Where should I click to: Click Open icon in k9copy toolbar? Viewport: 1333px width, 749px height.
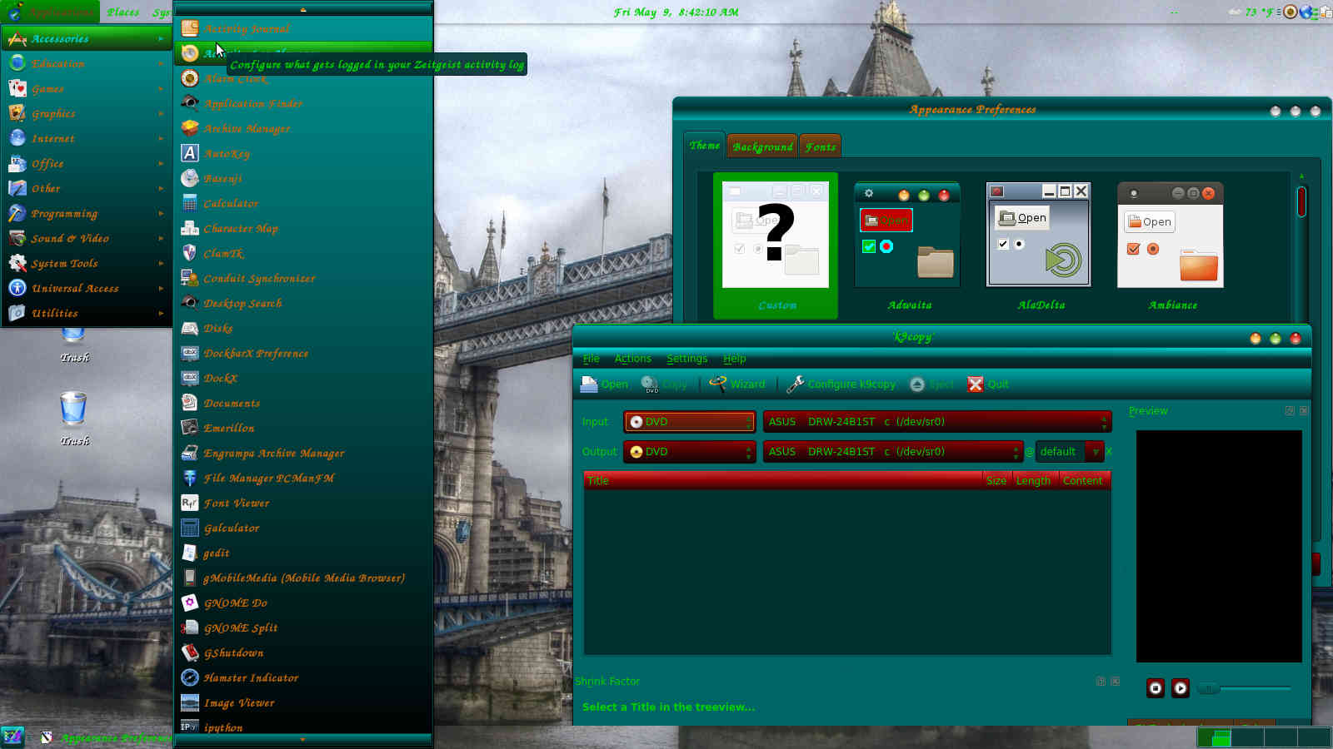604,384
